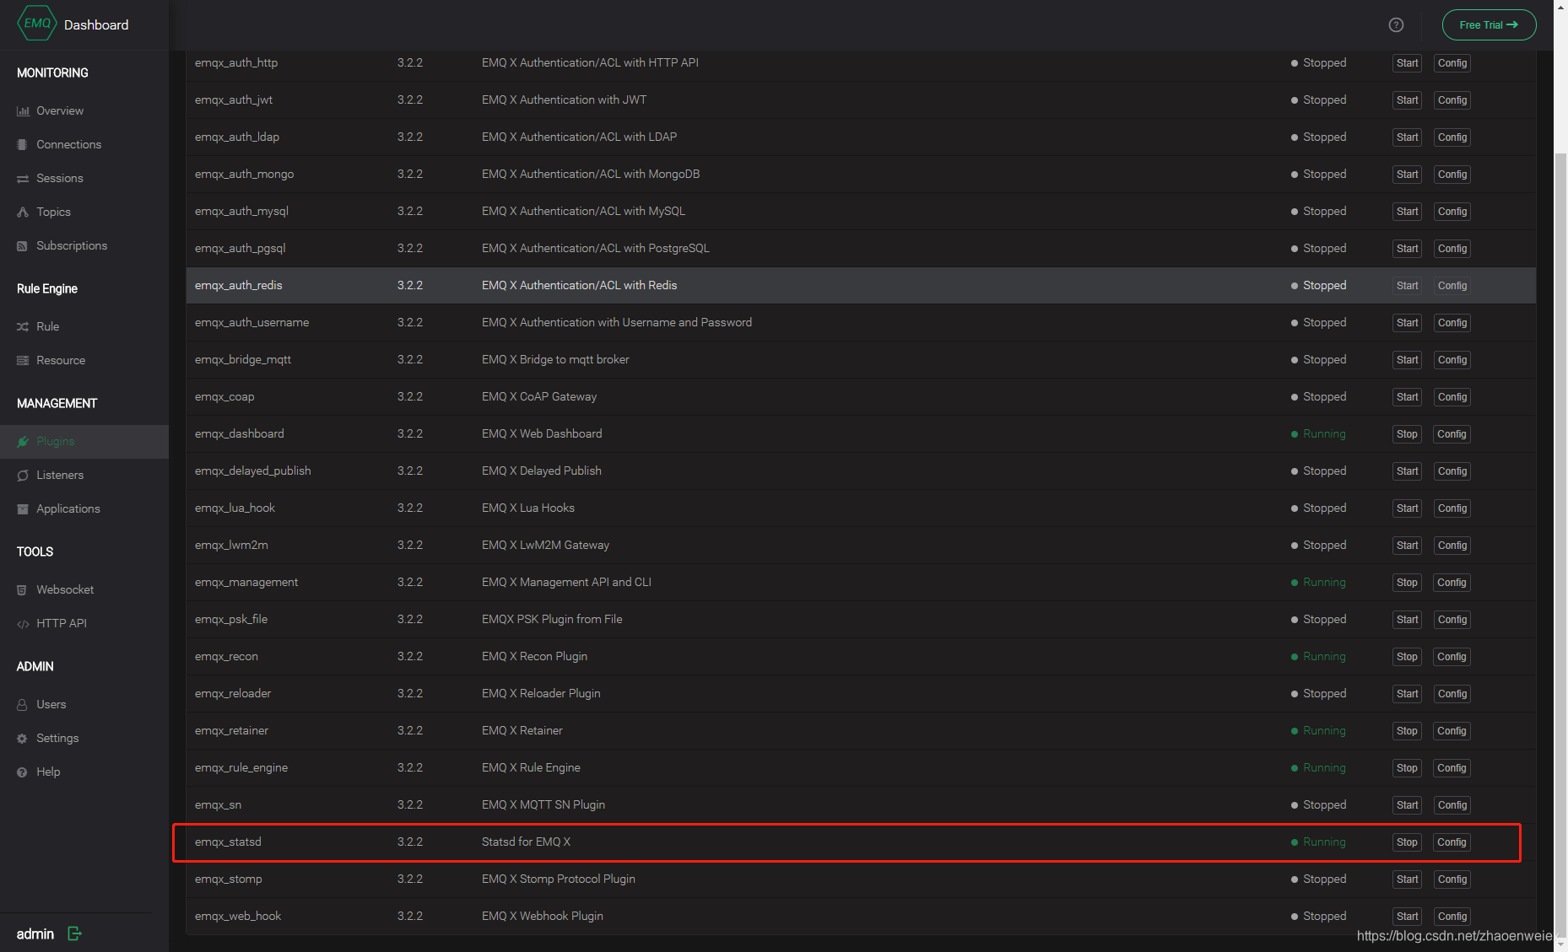Screen dimensions: 1568x952
Task: Click the Topics sidebar icon
Action: (23, 212)
